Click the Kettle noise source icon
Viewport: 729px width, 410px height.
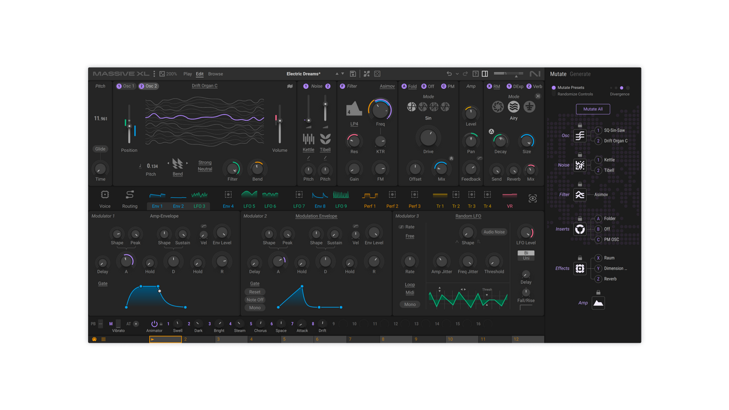click(308, 139)
